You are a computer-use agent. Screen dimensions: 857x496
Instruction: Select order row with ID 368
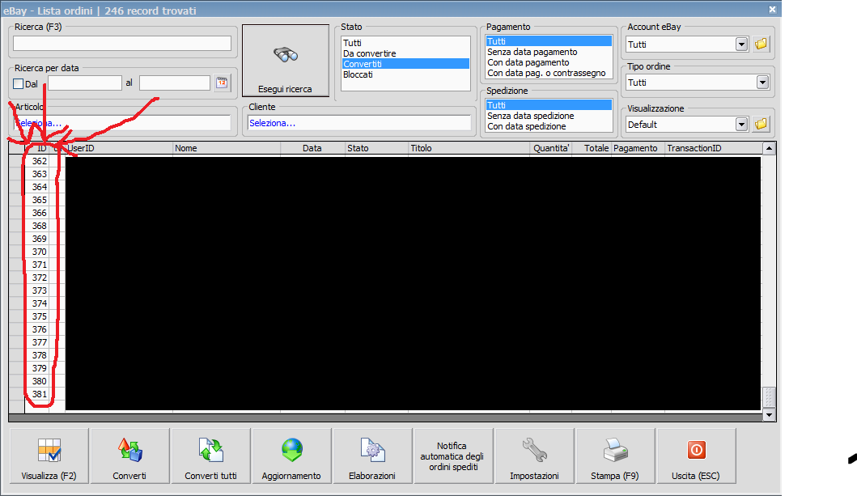pos(40,226)
